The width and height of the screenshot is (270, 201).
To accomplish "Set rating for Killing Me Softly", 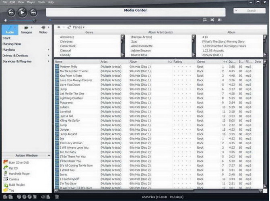I will tap(182, 121).
